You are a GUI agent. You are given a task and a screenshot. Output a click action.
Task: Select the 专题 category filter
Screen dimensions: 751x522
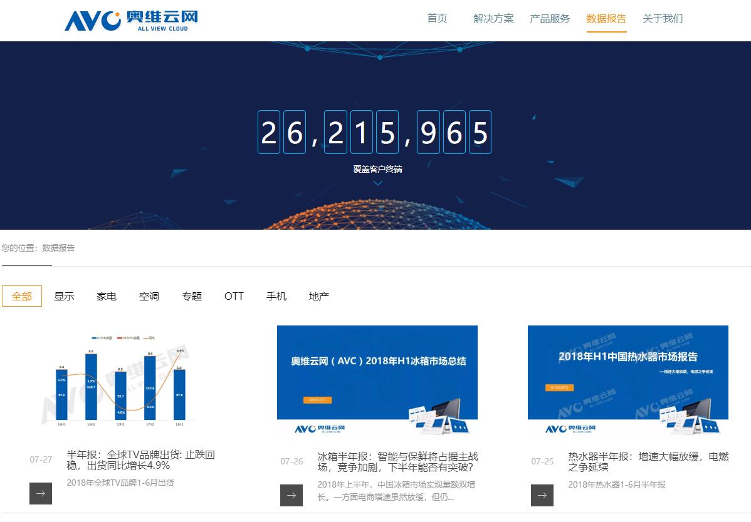coord(192,296)
